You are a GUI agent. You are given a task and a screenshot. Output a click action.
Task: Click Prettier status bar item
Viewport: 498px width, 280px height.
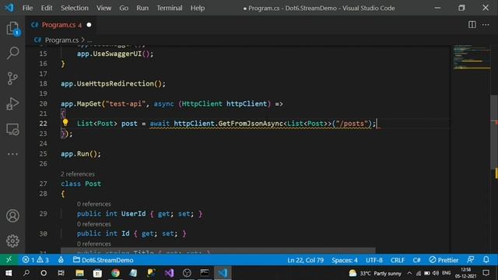pyautogui.click(x=444, y=260)
